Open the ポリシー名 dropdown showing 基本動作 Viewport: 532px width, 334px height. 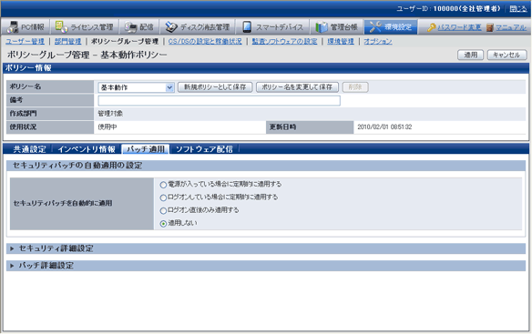click(136, 87)
